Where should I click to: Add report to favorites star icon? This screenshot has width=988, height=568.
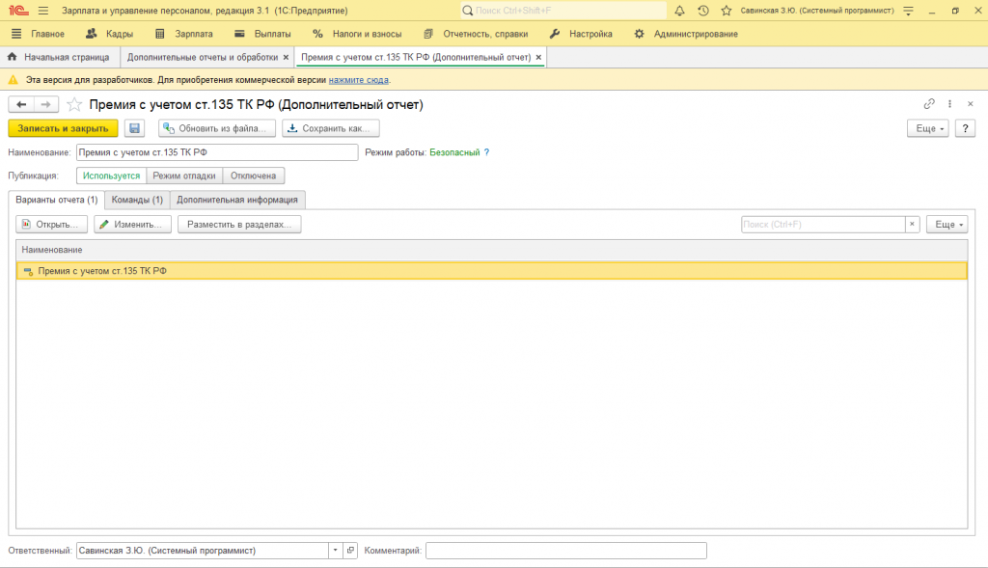74,104
